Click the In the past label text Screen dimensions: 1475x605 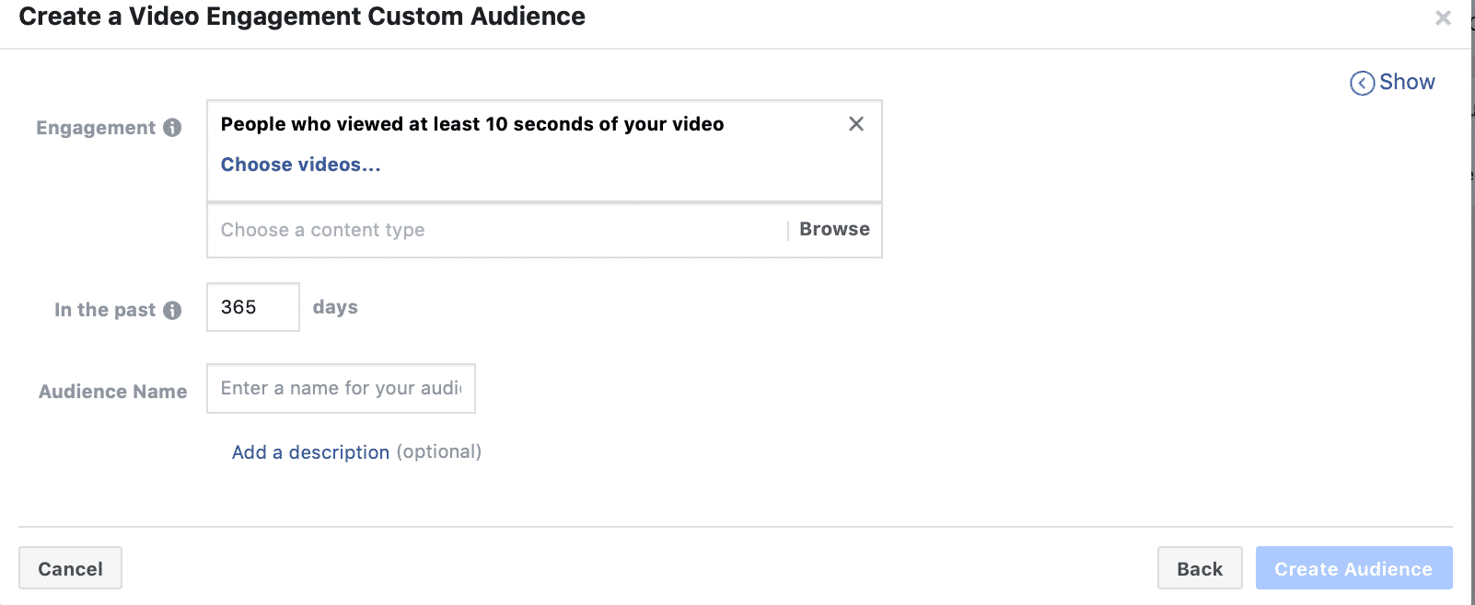click(x=105, y=310)
